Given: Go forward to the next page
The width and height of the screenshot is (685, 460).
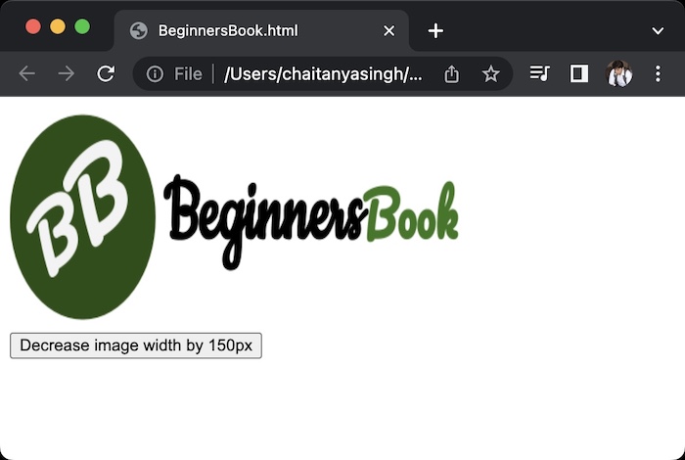Looking at the screenshot, I should click(66, 73).
